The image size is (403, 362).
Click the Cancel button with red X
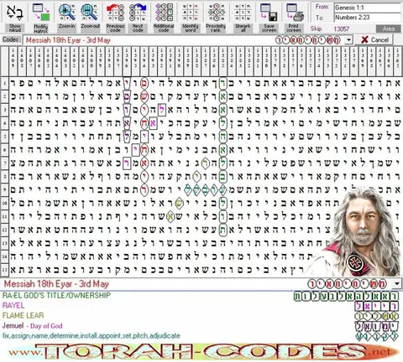click(375, 40)
